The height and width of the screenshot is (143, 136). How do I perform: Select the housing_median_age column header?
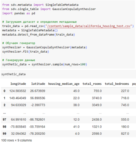64,84
